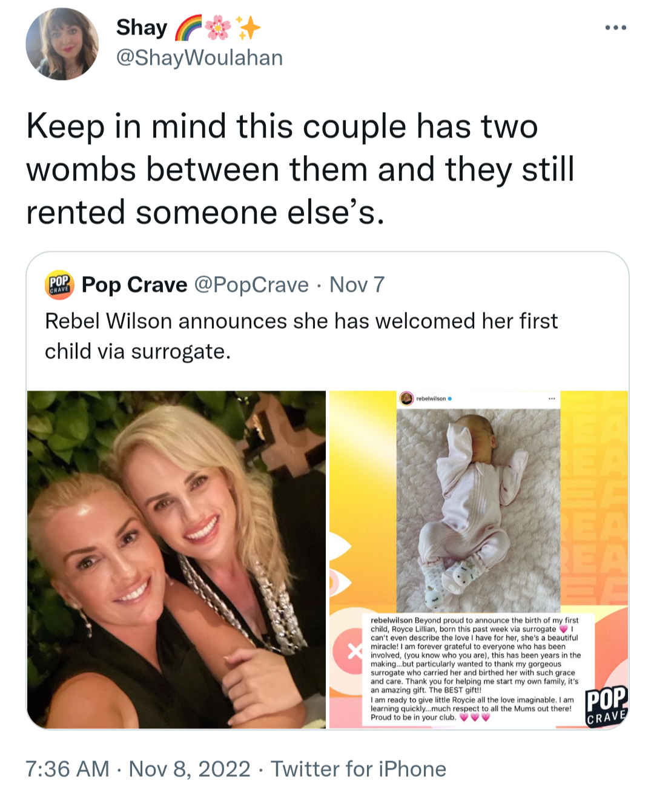Viewport: 654px width, 795px height.
Task: Click the cherry blossom emoji in display name
Action: click(x=218, y=28)
